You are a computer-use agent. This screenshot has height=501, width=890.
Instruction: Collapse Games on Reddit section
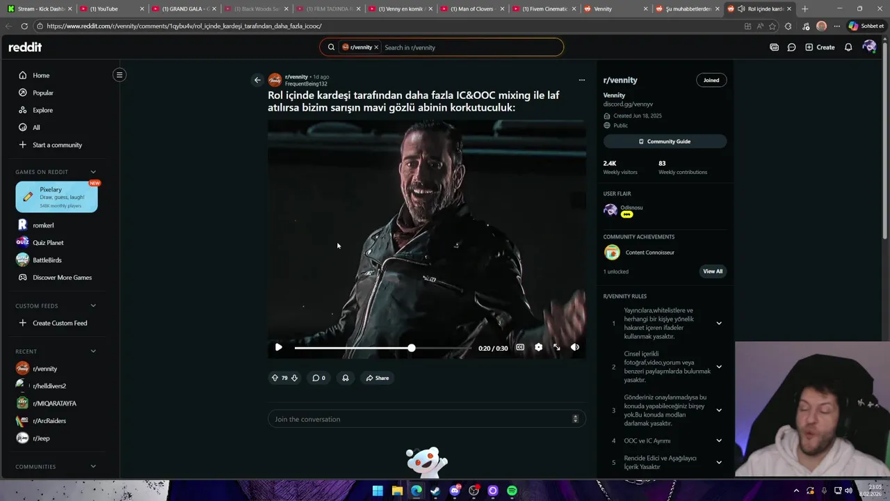pos(93,172)
